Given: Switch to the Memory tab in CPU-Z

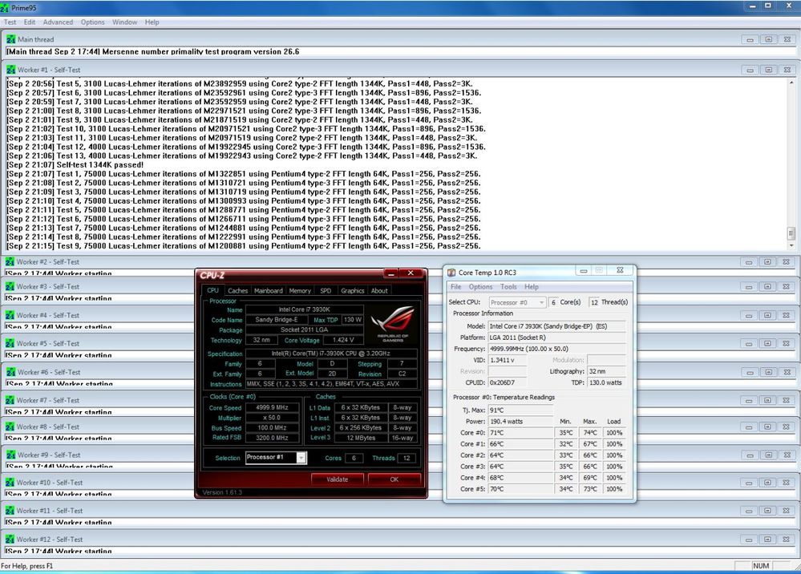Looking at the screenshot, I should pyautogui.click(x=300, y=290).
